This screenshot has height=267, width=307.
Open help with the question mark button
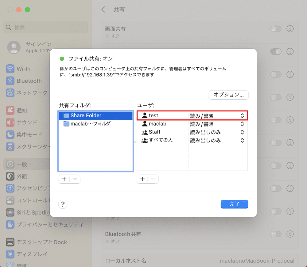click(x=63, y=204)
